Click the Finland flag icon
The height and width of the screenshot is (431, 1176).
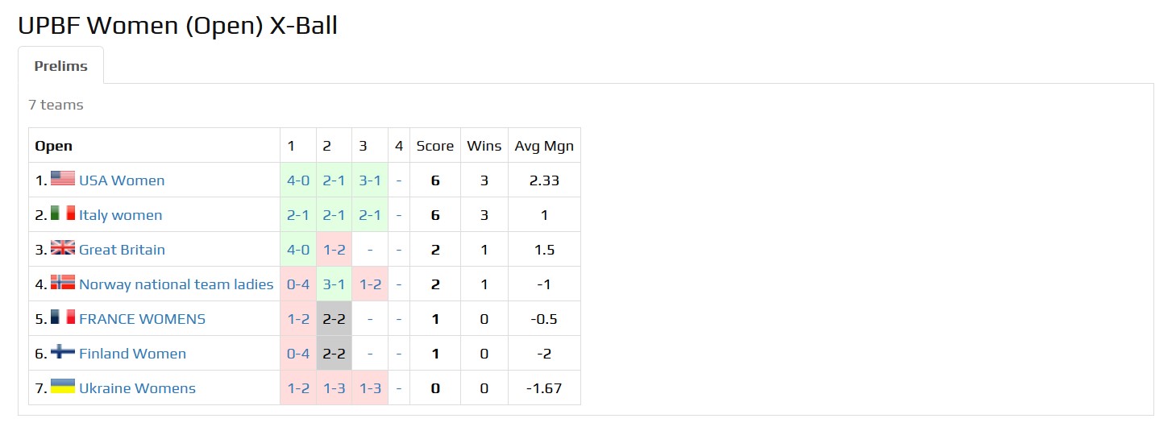click(63, 352)
